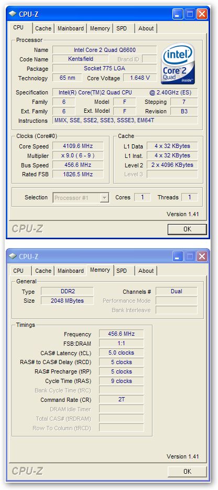
Task: Click the L1 Data cache value
Action: [172, 146]
